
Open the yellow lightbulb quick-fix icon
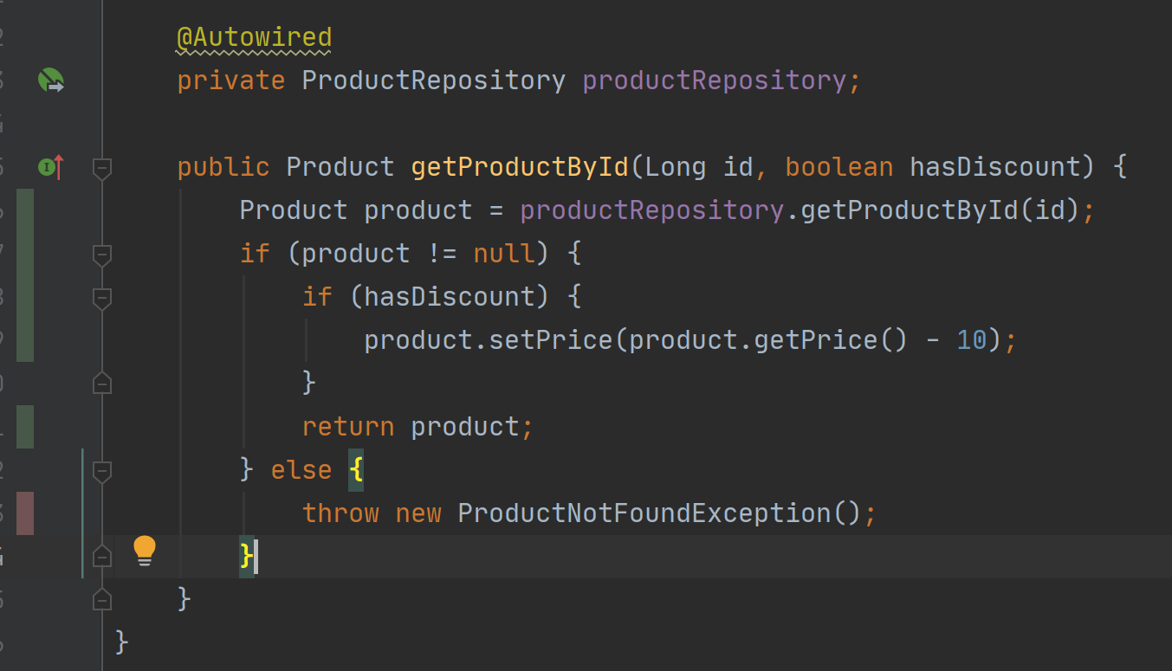point(145,551)
